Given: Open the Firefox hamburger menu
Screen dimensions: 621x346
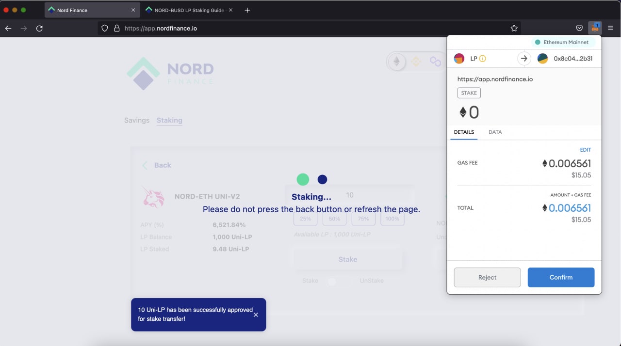Looking at the screenshot, I should (x=611, y=28).
